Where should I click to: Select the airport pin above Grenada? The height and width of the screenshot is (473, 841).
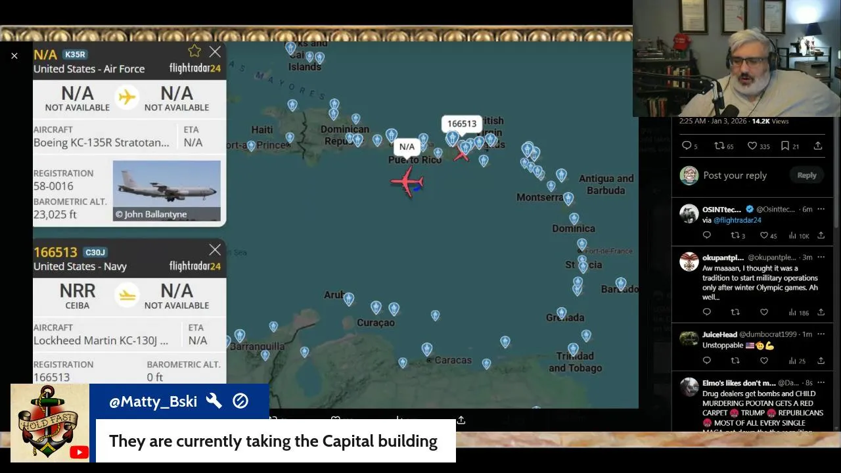[561, 313]
